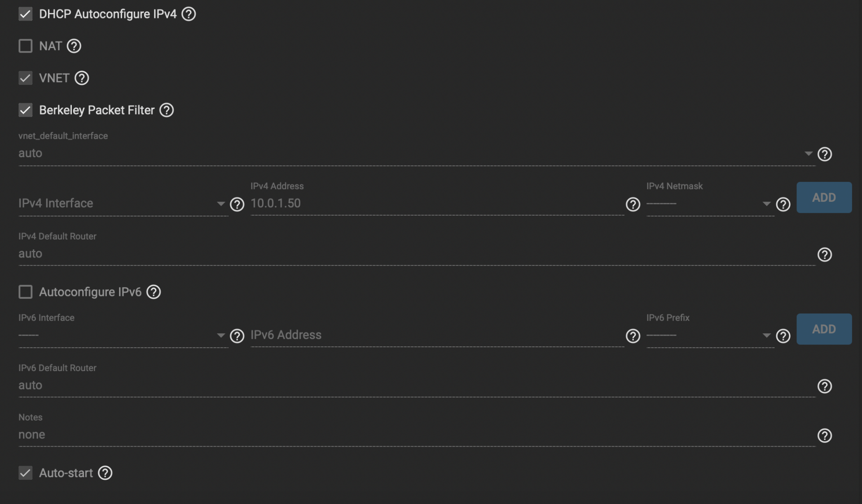
Task: Expand the vnet_default_interface dropdown
Action: click(417, 153)
